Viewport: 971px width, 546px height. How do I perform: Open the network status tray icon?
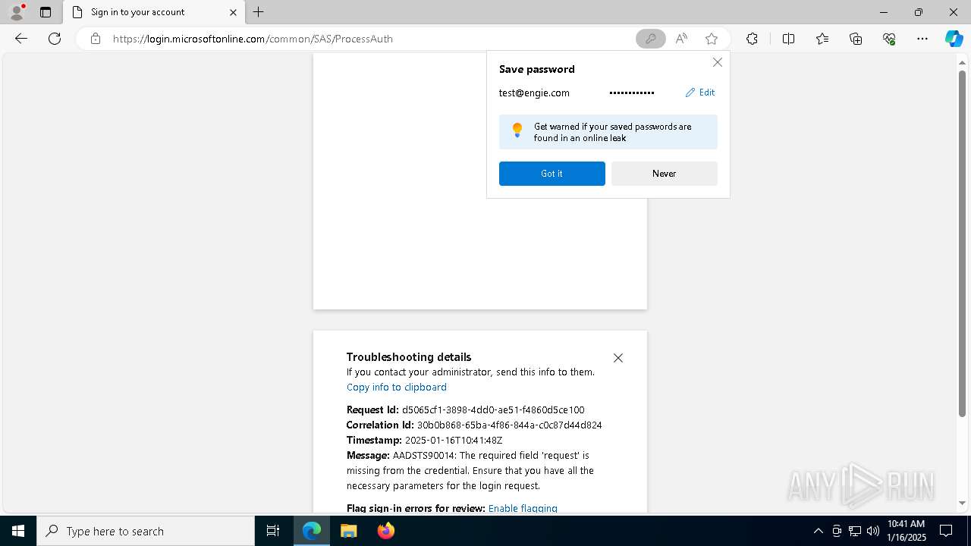pos(854,531)
